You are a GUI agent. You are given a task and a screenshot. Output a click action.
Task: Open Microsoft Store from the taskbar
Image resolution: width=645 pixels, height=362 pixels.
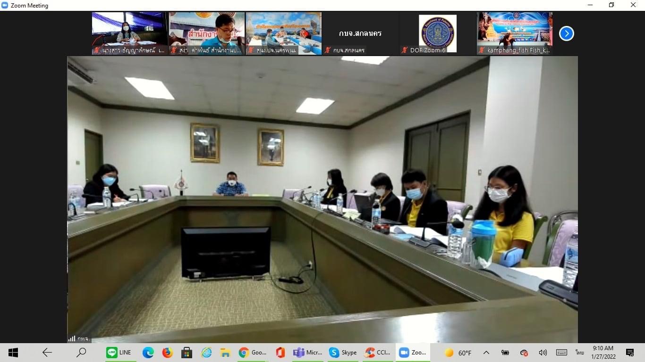click(x=187, y=353)
